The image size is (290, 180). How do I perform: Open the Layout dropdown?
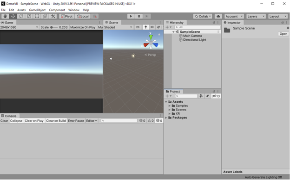278,16
